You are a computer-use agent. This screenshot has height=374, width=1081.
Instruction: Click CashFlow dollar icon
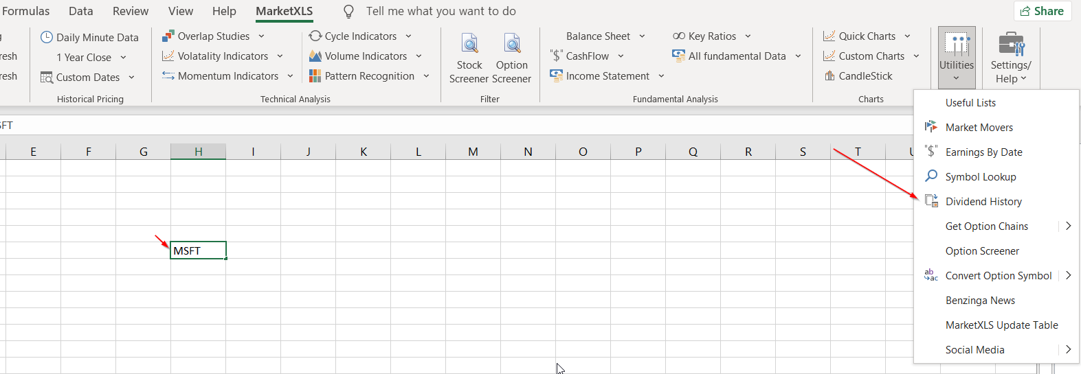click(x=556, y=56)
